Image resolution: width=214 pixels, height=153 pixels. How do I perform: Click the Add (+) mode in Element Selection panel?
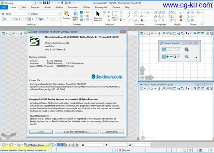pyautogui.click(x=168, y=56)
